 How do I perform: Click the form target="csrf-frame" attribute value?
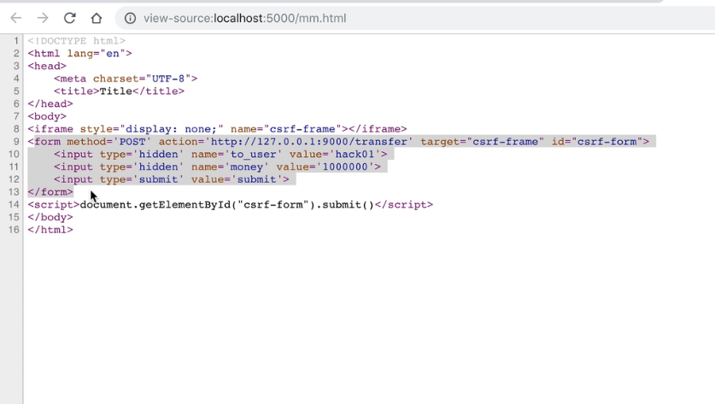pos(506,142)
